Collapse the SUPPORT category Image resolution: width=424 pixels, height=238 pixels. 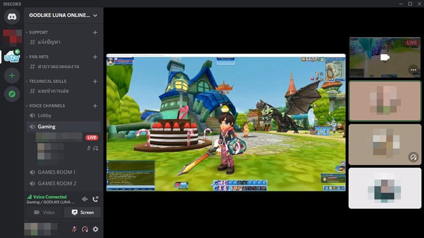point(37,32)
